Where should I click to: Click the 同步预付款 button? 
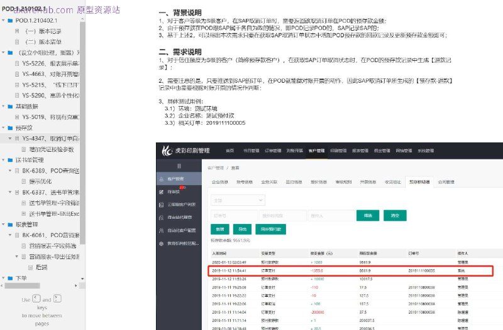click(271, 229)
